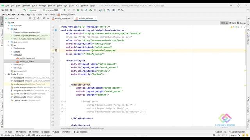Open the app run configuration dropdown
This screenshot has height=140, width=250.
[x=34, y=10]
